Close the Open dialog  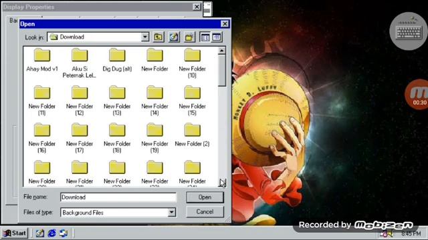point(225,24)
